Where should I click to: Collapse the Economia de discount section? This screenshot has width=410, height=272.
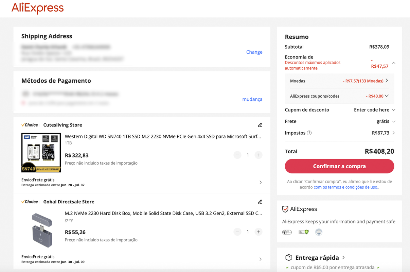[x=393, y=63]
